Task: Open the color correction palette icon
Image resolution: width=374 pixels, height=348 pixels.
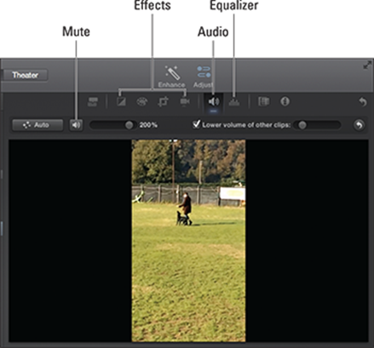Action: pos(142,101)
